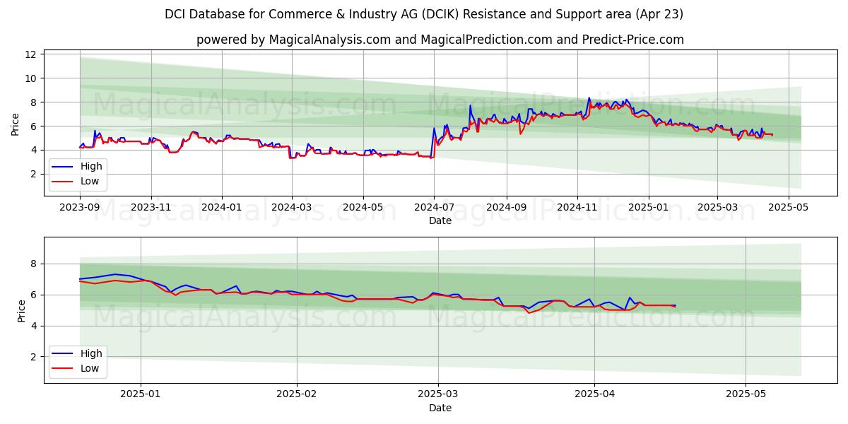Click the '2025-03' x-axis label in the top chart
Image resolution: width=848 pixels, height=424 pixels.
click(717, 208)
